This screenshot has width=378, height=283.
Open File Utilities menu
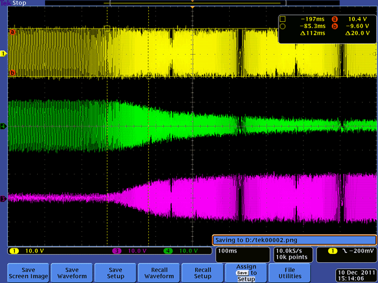[x=290, y=273]
